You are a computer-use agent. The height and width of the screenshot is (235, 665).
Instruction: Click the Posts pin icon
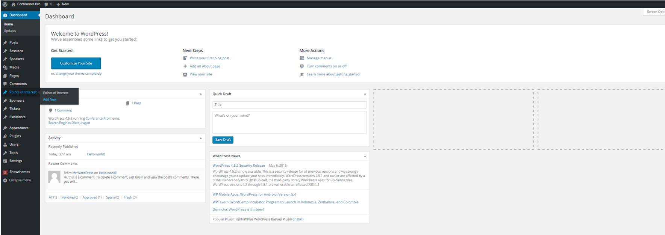tap(5, 43)
